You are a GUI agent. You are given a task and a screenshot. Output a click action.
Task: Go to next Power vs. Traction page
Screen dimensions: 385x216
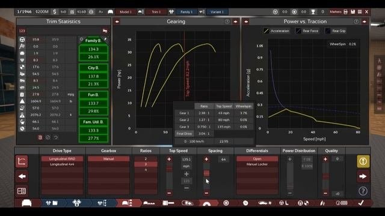[x=365, y=22]
